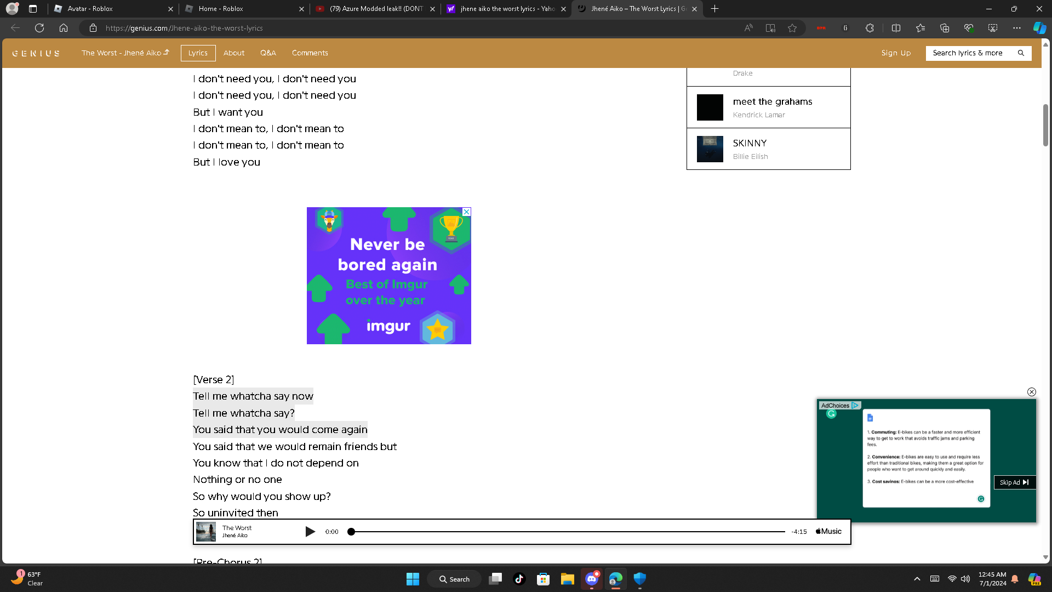
Task: Open Microsoft Store from the taskbar
Action: [544, 579]
